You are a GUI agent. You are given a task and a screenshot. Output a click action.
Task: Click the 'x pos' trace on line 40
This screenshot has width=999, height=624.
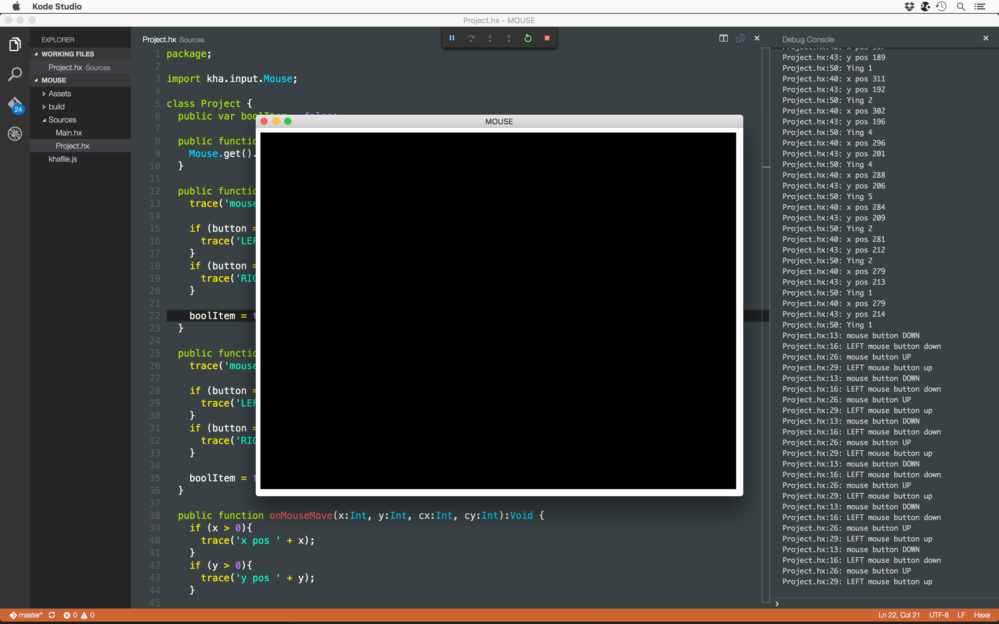point(257,541)
